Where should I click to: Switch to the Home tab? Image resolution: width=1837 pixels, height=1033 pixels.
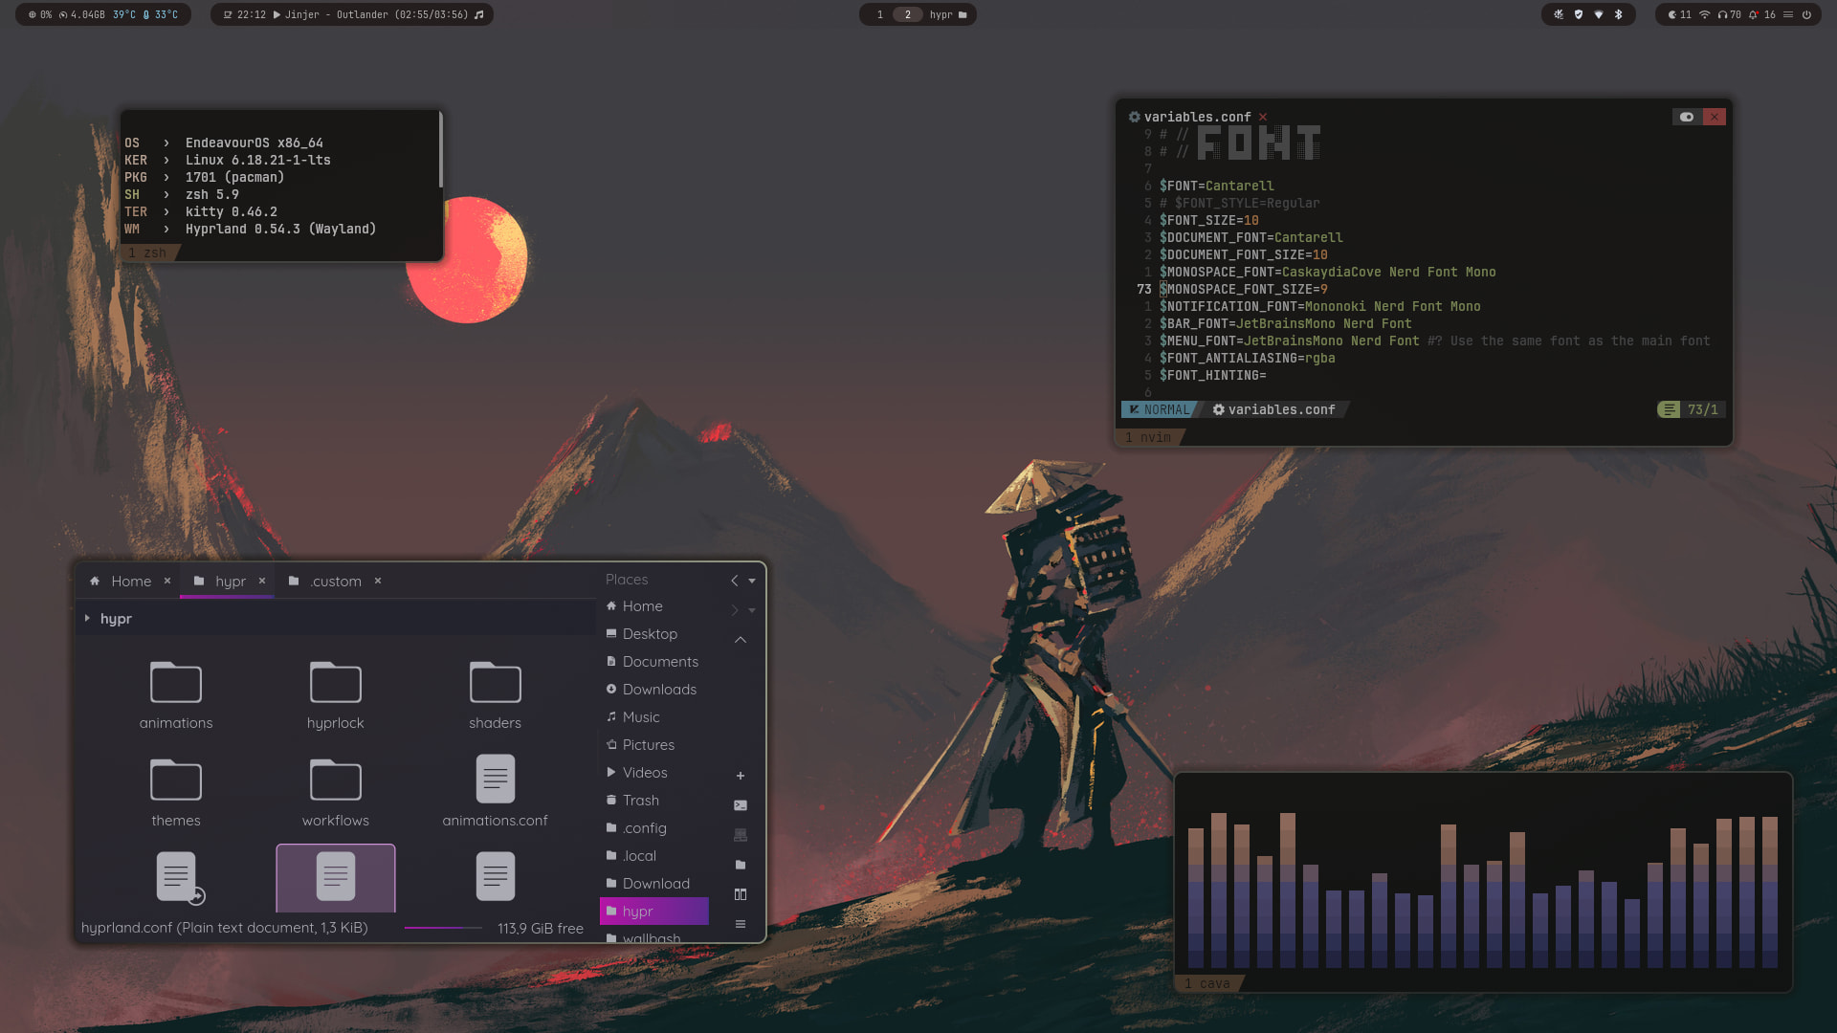click(x=131, y=581)
